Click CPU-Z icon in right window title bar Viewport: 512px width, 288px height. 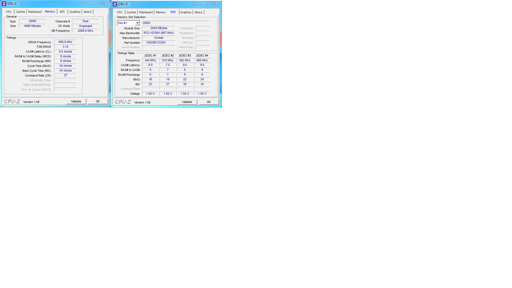(x=115, y=4)
